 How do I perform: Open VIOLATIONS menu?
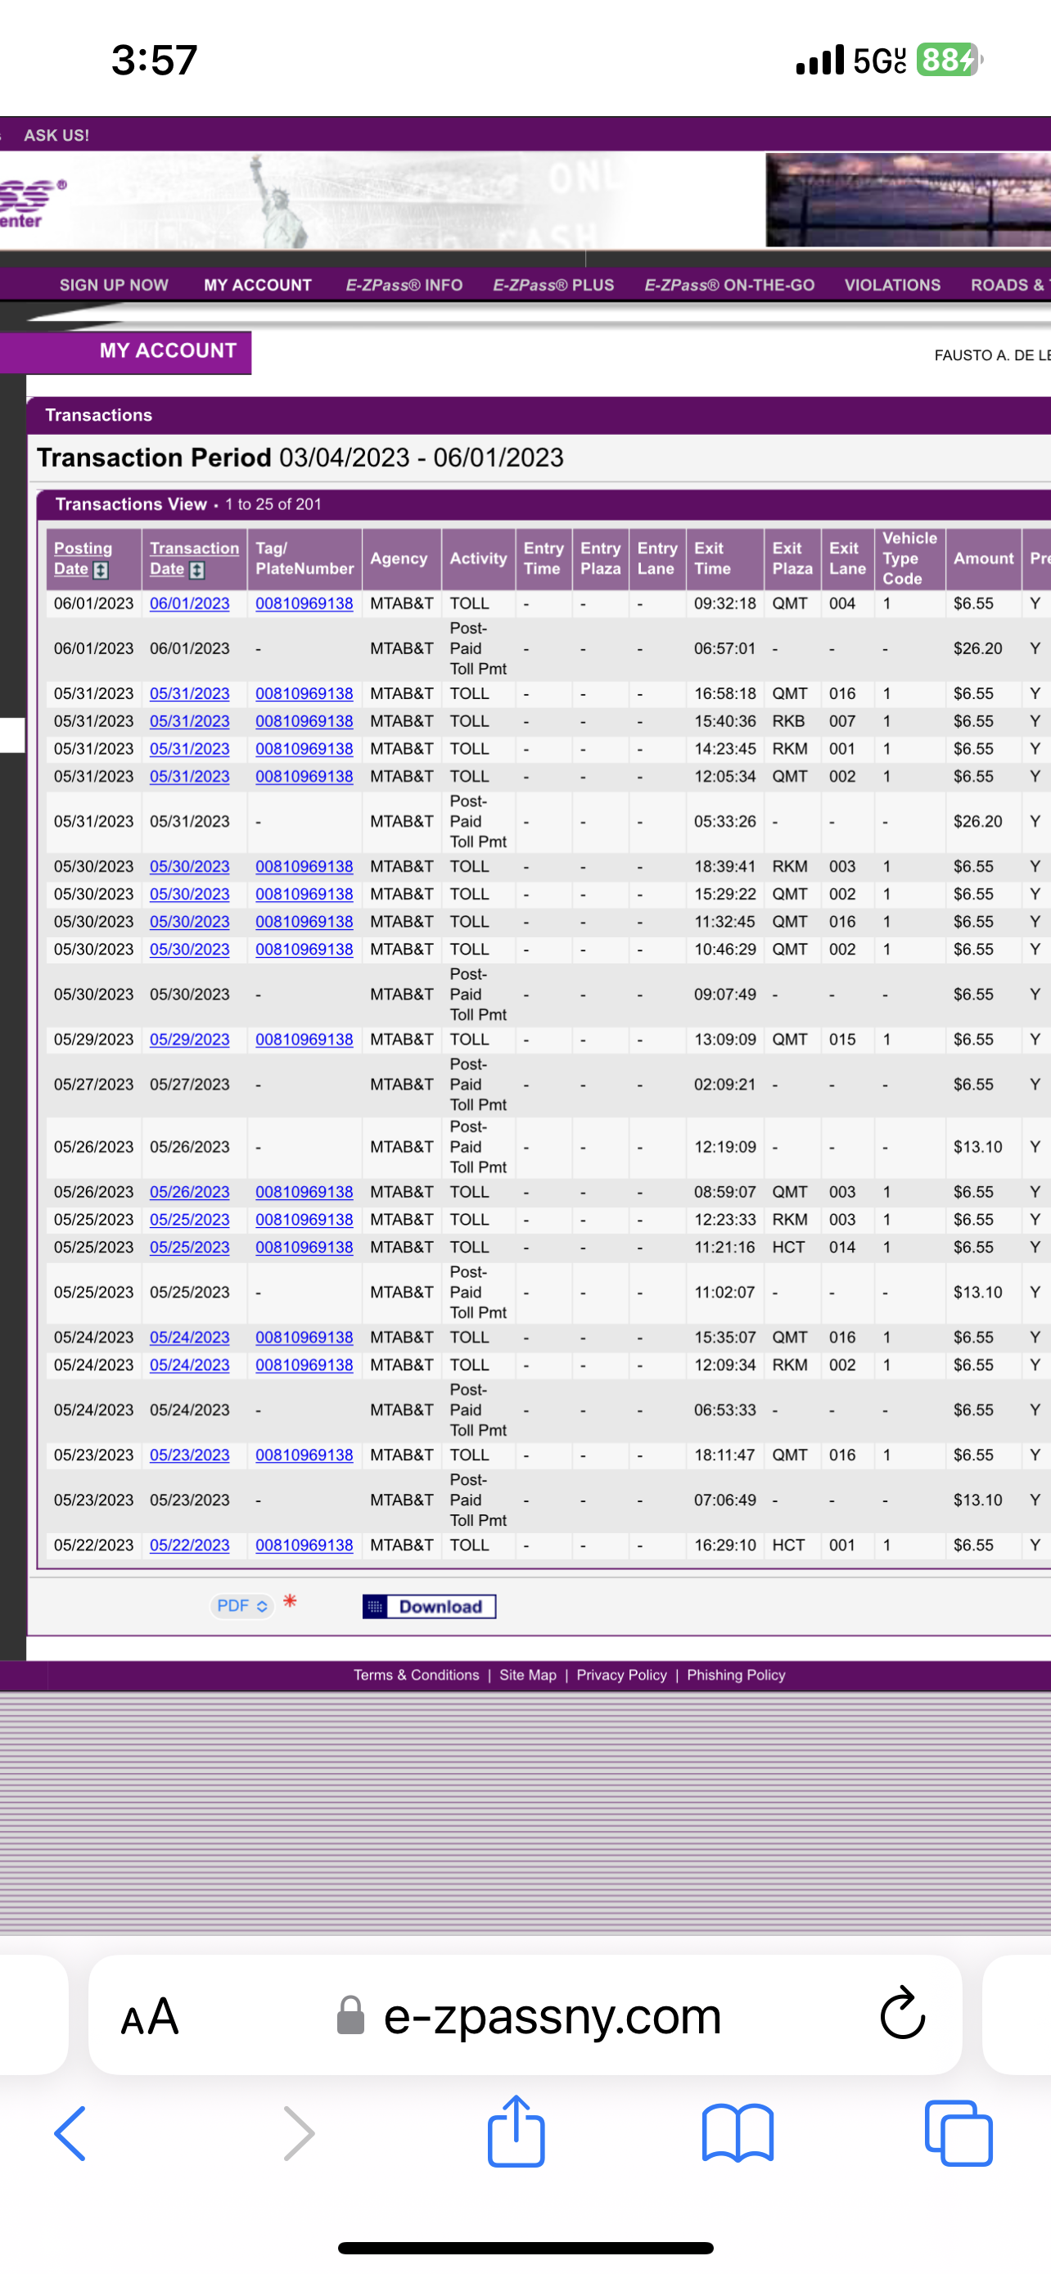[x=892, y=285]
